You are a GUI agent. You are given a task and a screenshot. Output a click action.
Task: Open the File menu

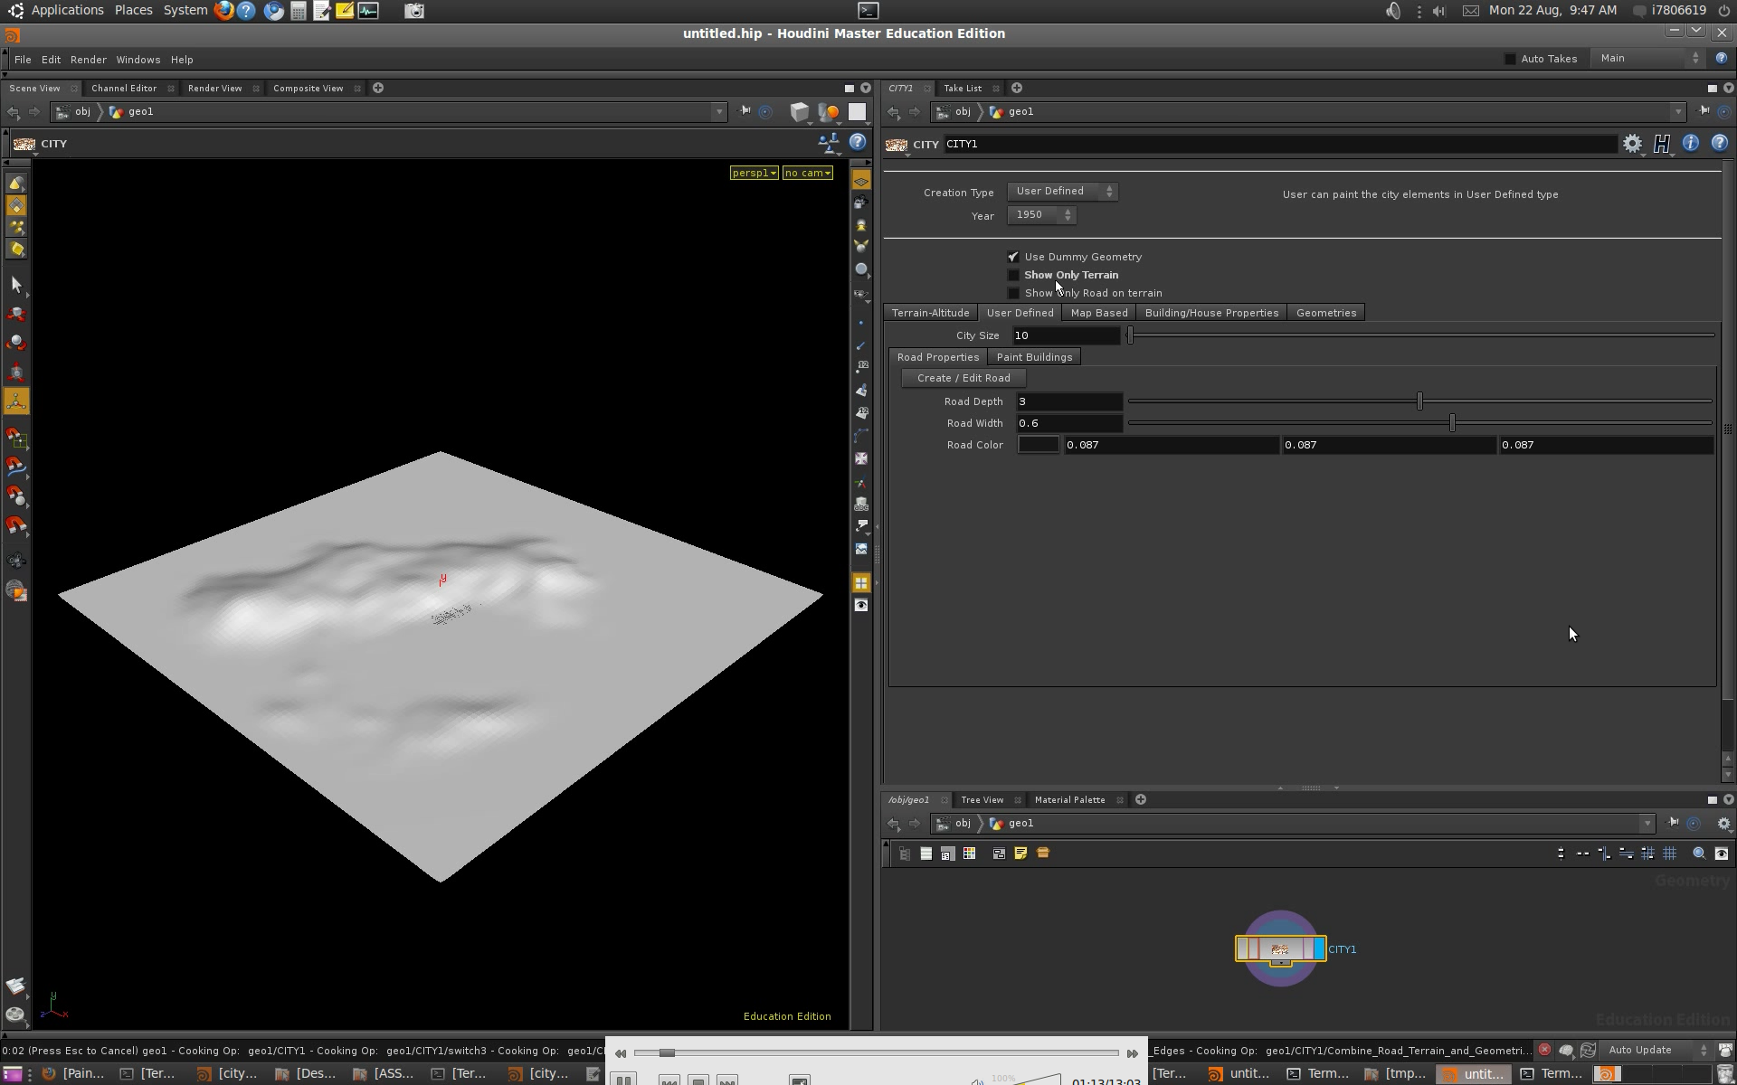tap(23, 60)
